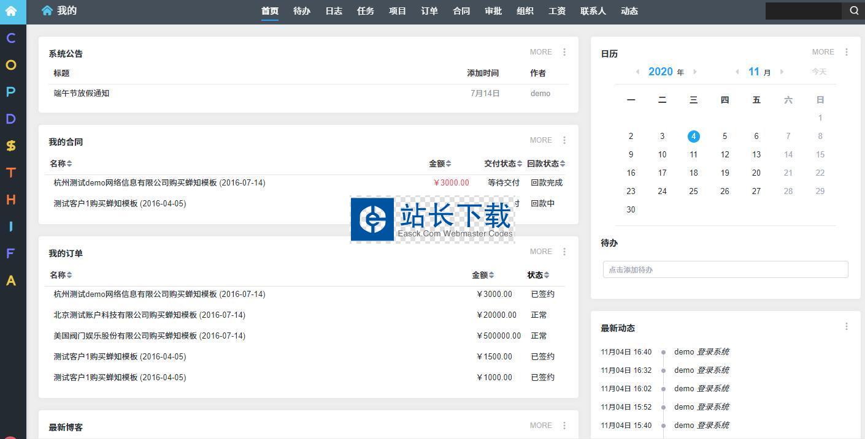Click the search magnifier icon
Screen dimensions: 865x439
tap(854, 10)
